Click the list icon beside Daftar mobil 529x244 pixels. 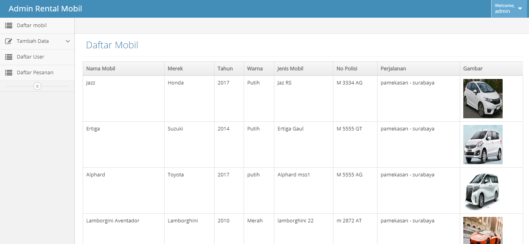[9, 26]
